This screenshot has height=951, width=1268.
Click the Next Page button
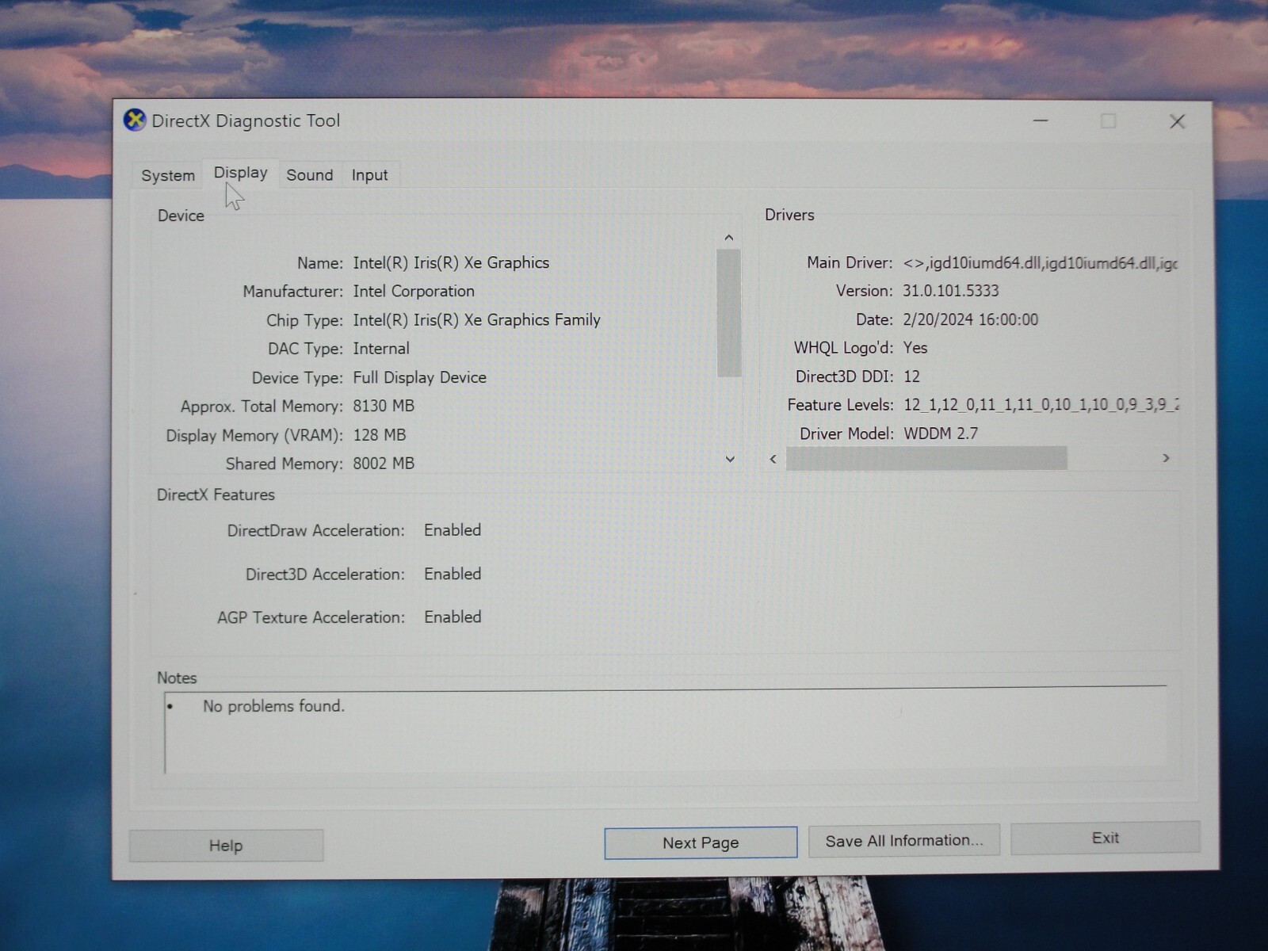(701, 842)
